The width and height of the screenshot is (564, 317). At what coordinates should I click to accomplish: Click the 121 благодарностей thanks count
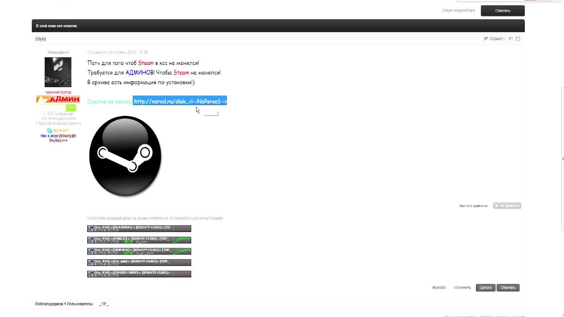pos(58,118)
